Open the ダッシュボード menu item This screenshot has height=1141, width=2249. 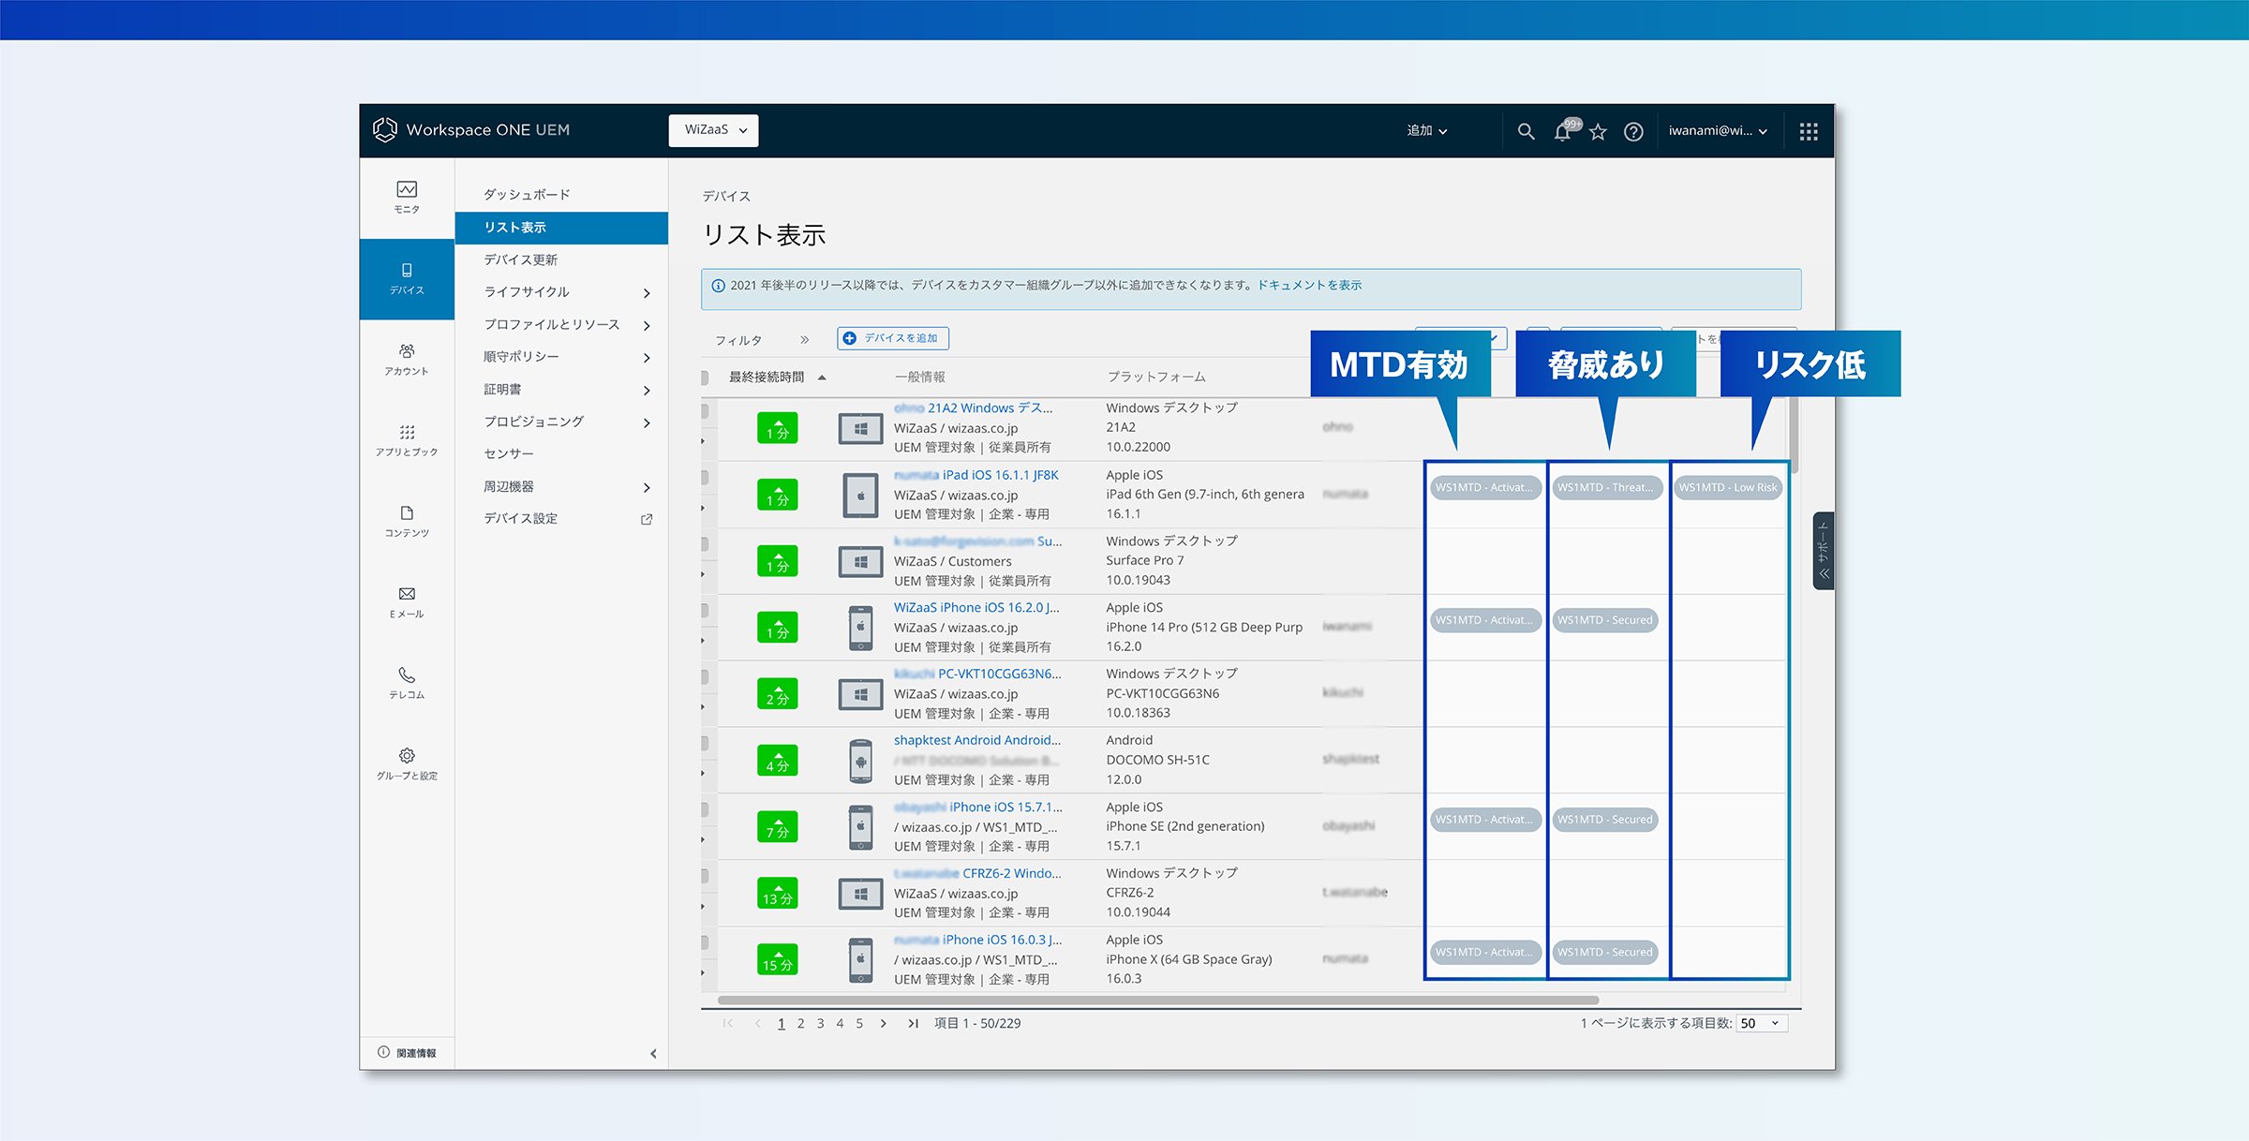tap(527, 195)
